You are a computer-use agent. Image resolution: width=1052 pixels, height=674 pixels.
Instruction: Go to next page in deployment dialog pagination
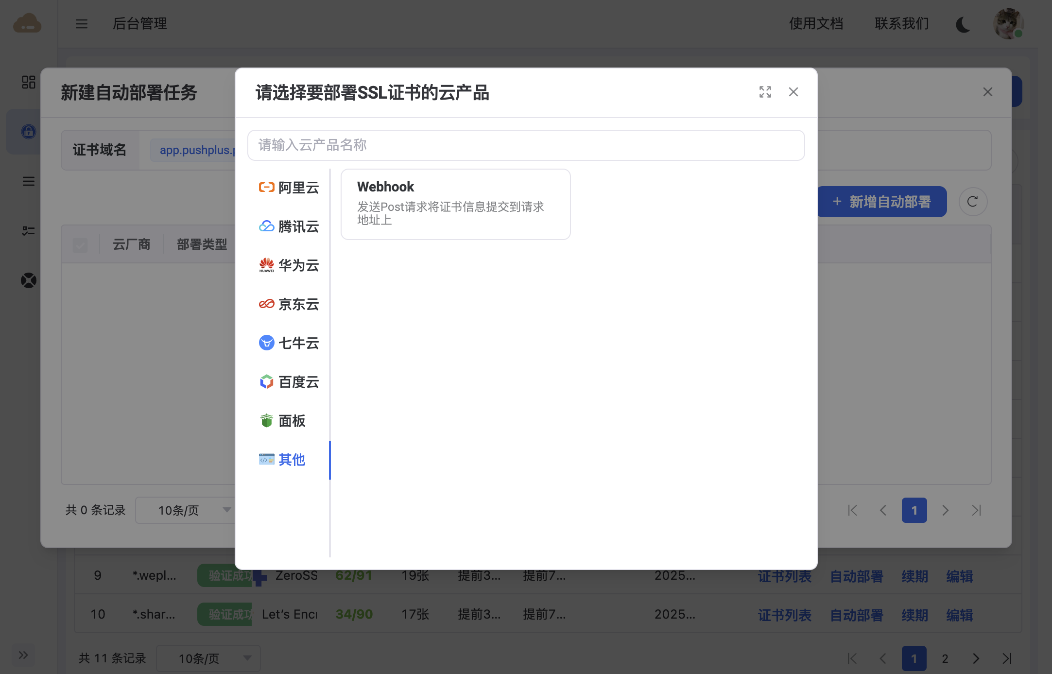click(x=946, y=510)
